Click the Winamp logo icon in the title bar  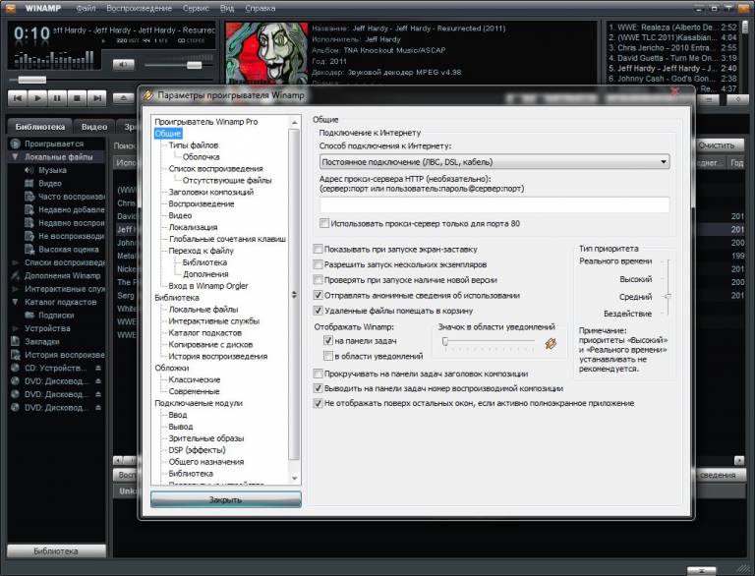(9, 8)
